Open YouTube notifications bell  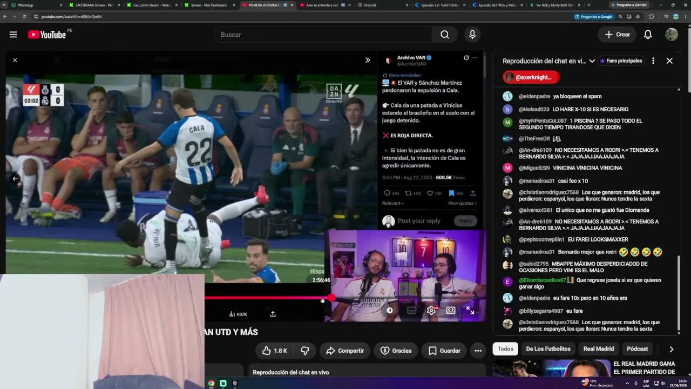pyautogui.click(x=648, y=35)
